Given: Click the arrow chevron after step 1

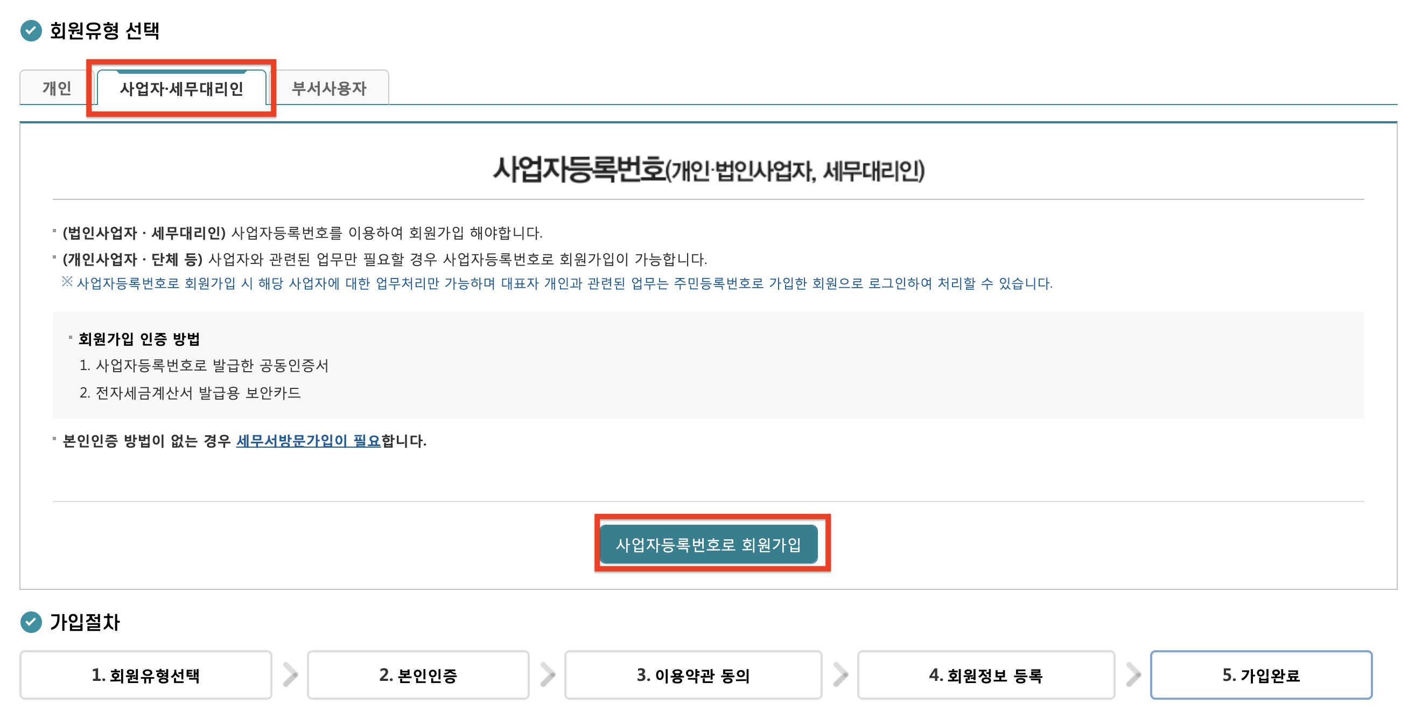Looking at the screenshot, I should (x=290, y=674).
